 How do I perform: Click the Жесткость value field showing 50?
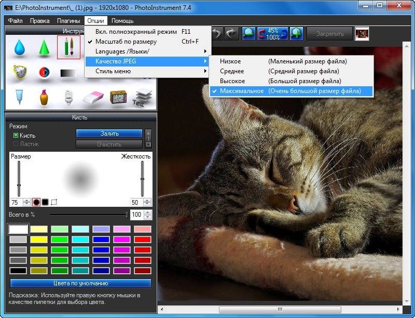(x=136, y=203)
